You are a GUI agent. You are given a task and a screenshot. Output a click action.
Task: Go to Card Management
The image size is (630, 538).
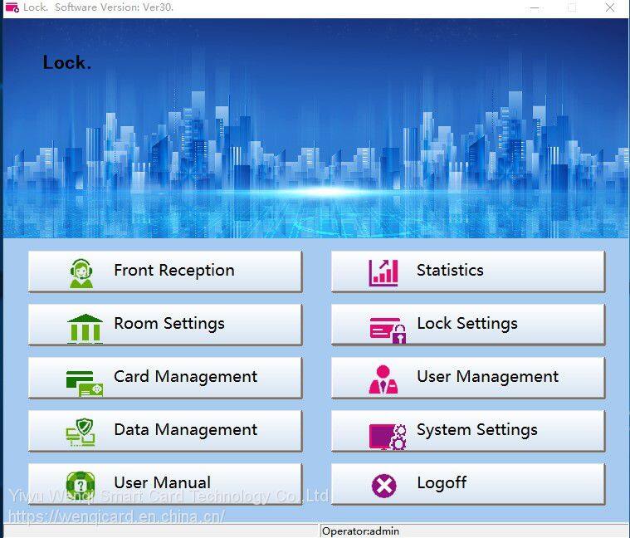[x=185, y=377]
